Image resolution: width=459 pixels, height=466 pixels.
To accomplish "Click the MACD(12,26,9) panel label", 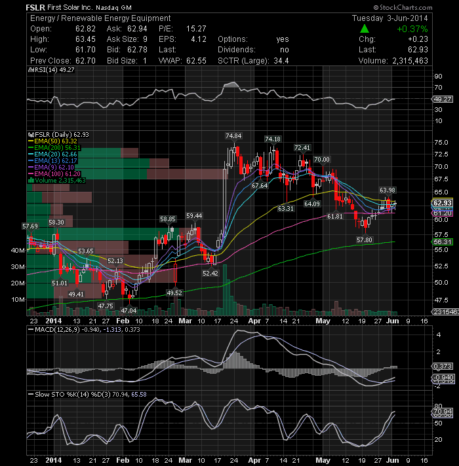I will click(x=57, y=330).
